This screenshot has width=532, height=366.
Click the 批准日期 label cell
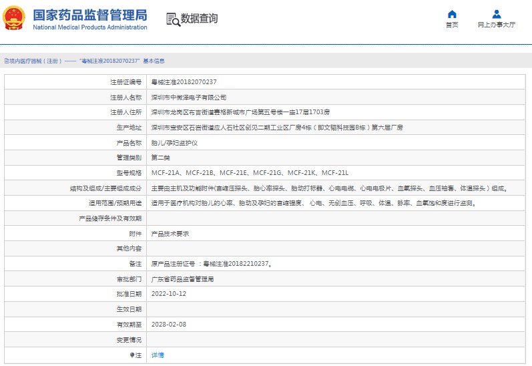75,294
